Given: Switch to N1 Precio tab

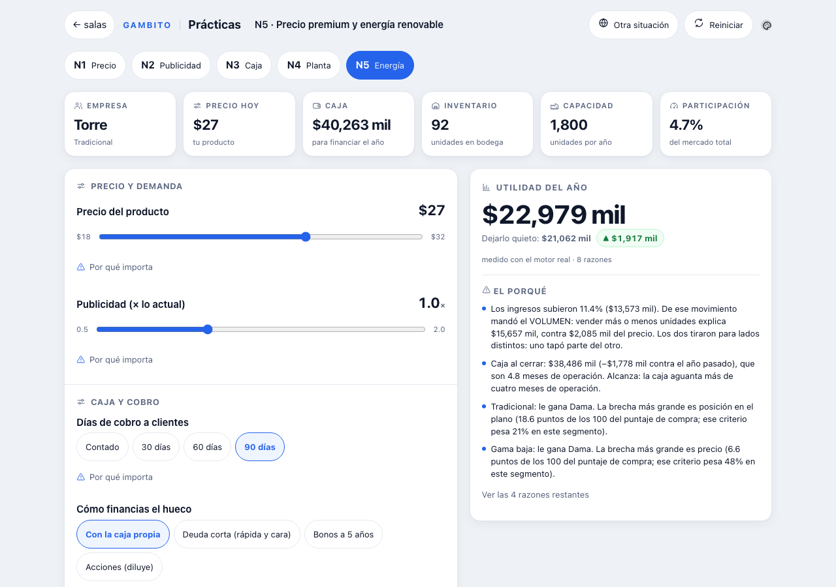Looking at the screenshot, I should [95, 65].
